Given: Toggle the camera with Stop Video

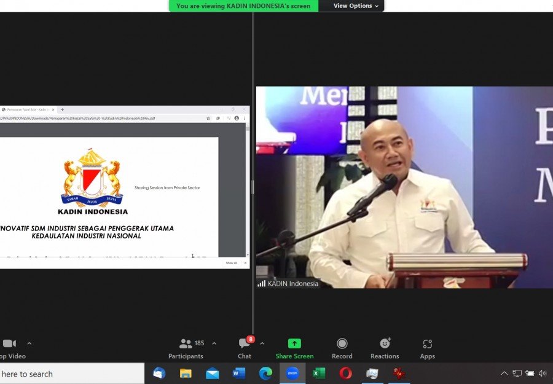Looking at the screenshot, I should (x=12, y=348).
